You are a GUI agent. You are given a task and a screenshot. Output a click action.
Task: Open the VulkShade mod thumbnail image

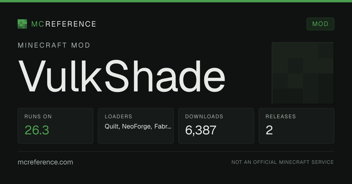(303, 73)
